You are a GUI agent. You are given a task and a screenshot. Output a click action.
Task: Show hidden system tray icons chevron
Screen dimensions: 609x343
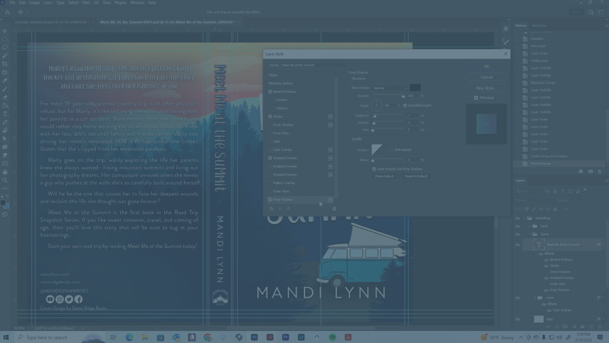521,337
